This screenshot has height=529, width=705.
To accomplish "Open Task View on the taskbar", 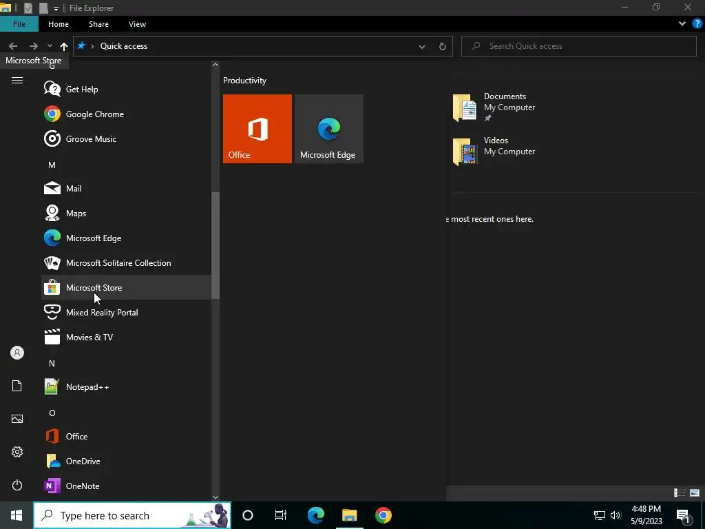I will (x=281, y=515).
